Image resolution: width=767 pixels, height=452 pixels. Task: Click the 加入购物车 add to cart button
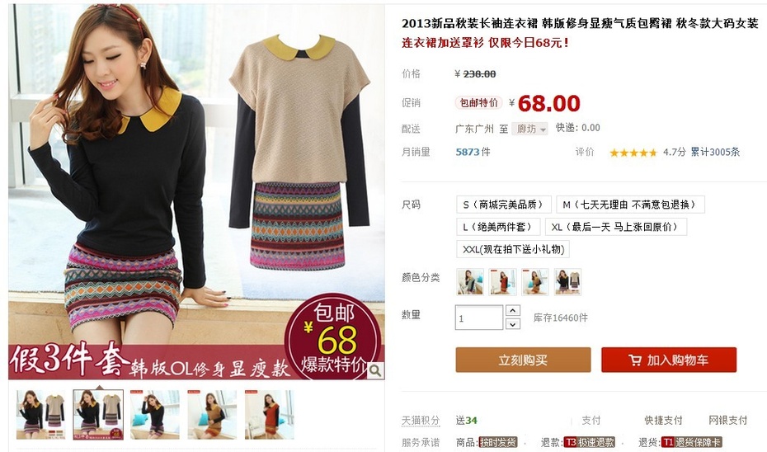669,360
